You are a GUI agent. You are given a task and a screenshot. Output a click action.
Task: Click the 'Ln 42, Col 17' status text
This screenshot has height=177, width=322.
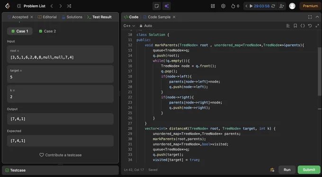coord(134,170)
